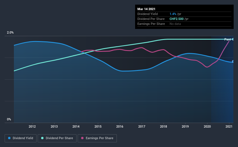This screenshot has height=147, width=238.
Task: Click the 2012 x-axis label
Action: 32,126
